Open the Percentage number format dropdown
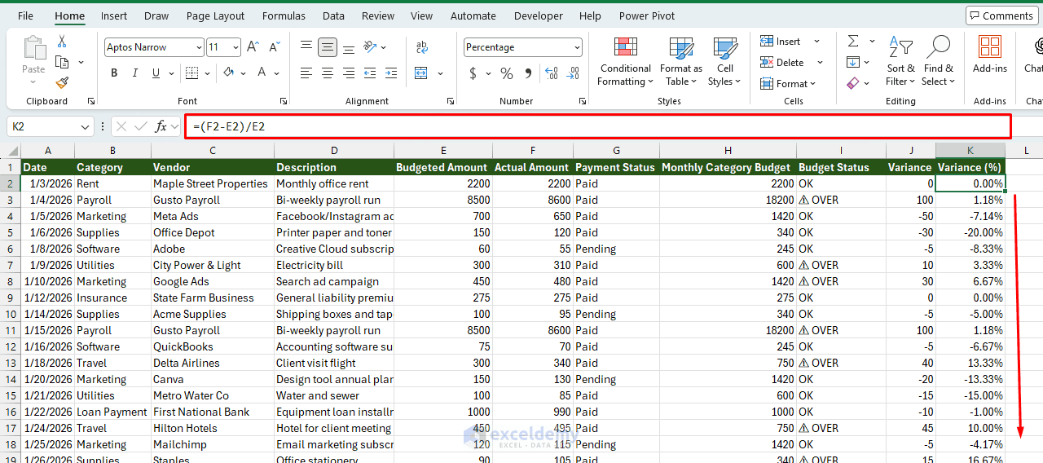Viewport: 1043px width, 463px height. click(577, 48)
